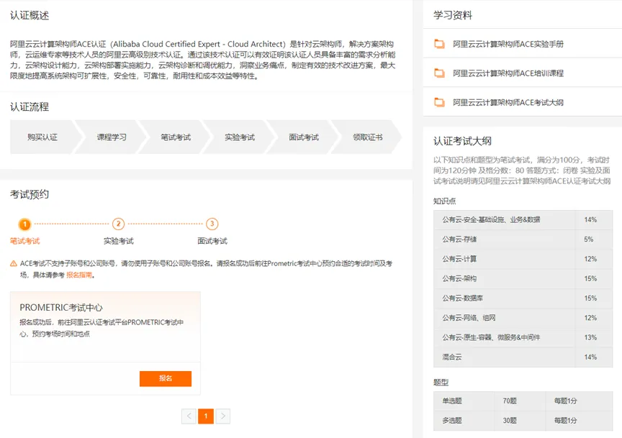This screenshot has width=622, height=438.
Task: Go to previous page arrow
Action: point(189,416)
